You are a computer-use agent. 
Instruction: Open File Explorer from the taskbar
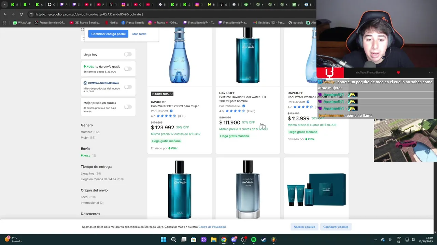(x=214, y=240)
